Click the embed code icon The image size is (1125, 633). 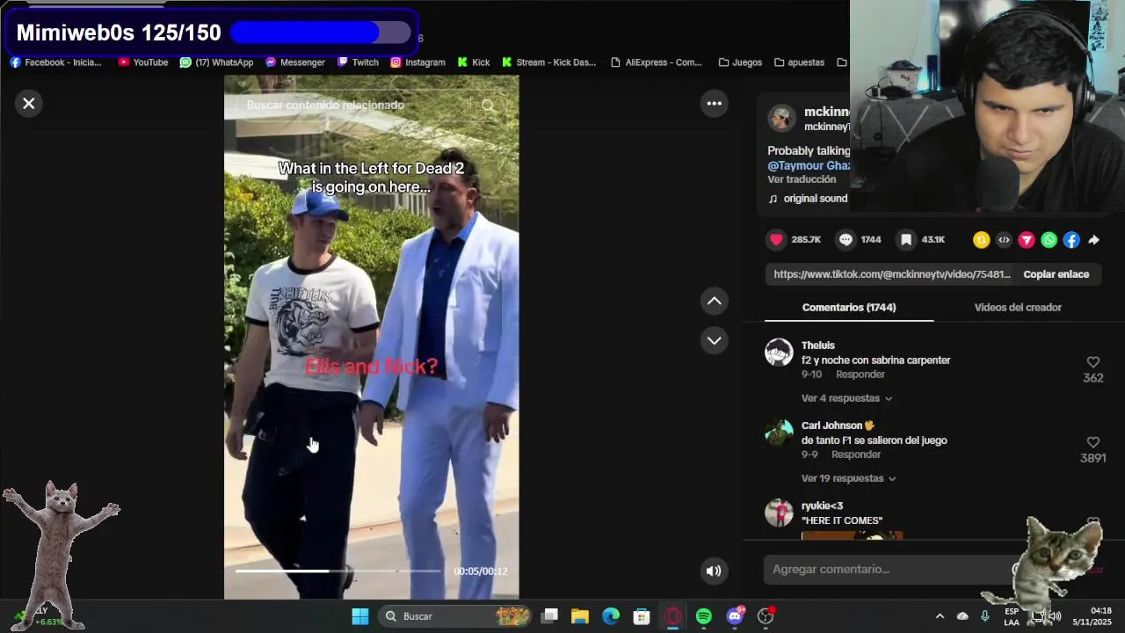(x=1004, y=240)
